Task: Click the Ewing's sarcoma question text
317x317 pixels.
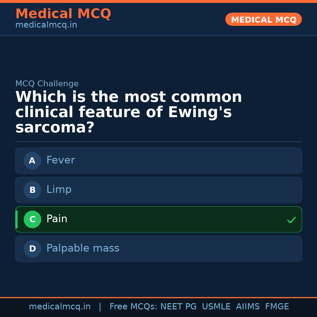Action: 129,112
